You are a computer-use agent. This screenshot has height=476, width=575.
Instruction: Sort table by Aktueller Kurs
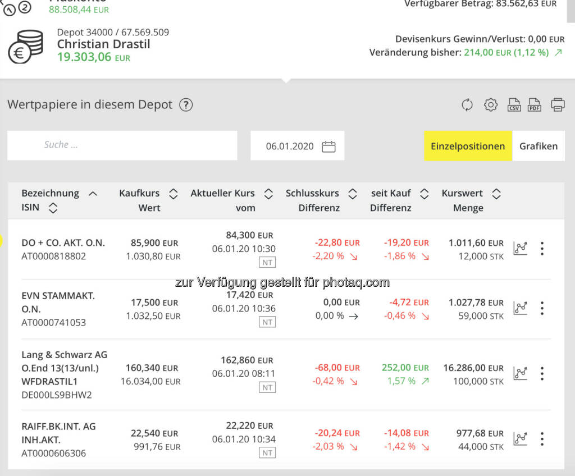(x=268, y=194)
